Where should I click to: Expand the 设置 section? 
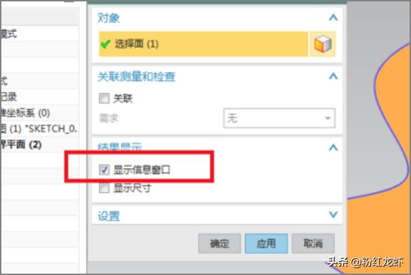333,214
